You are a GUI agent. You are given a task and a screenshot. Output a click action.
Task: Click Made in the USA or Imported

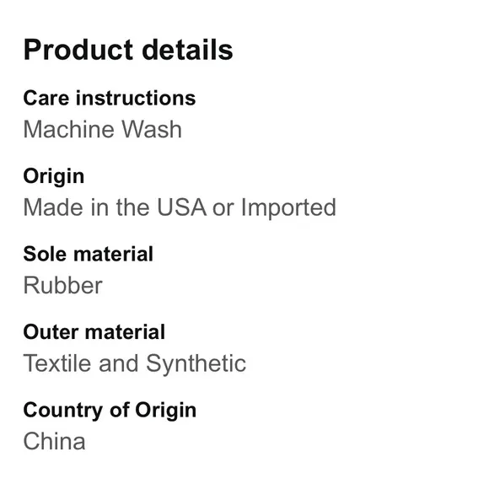[x=180, y=207]
